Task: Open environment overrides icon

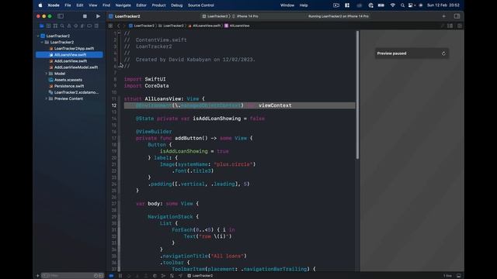Action: [x=172, y=276]
